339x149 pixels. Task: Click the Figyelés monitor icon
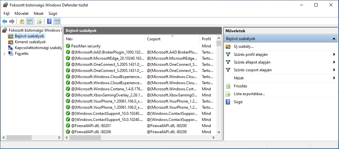pos(11,54)
